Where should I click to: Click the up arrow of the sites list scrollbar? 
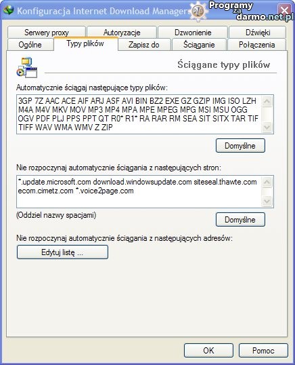pyautogui.click(x=267, y=182)
